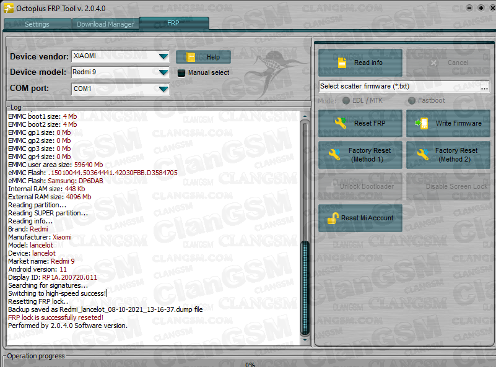Click the Write Firmware button
Viewport: 496px width, 367px height.
[448, 123]
